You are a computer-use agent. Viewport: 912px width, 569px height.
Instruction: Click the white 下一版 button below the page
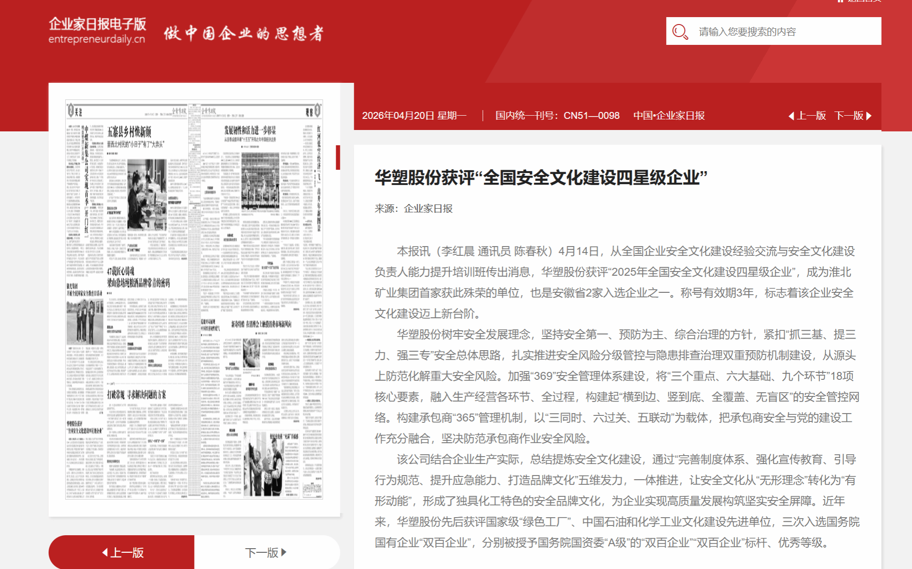pyautogui.click(x=267, y=552)
